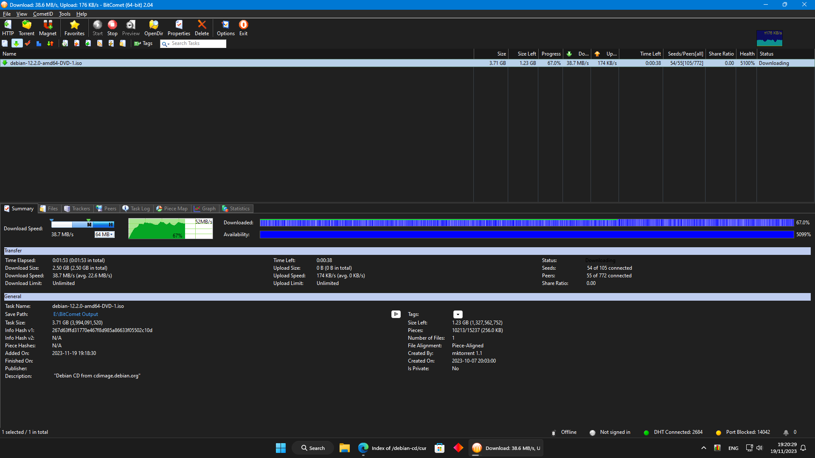Click the orange upload arrow page icon
815x458 pixels.
(x=77, y=43)
